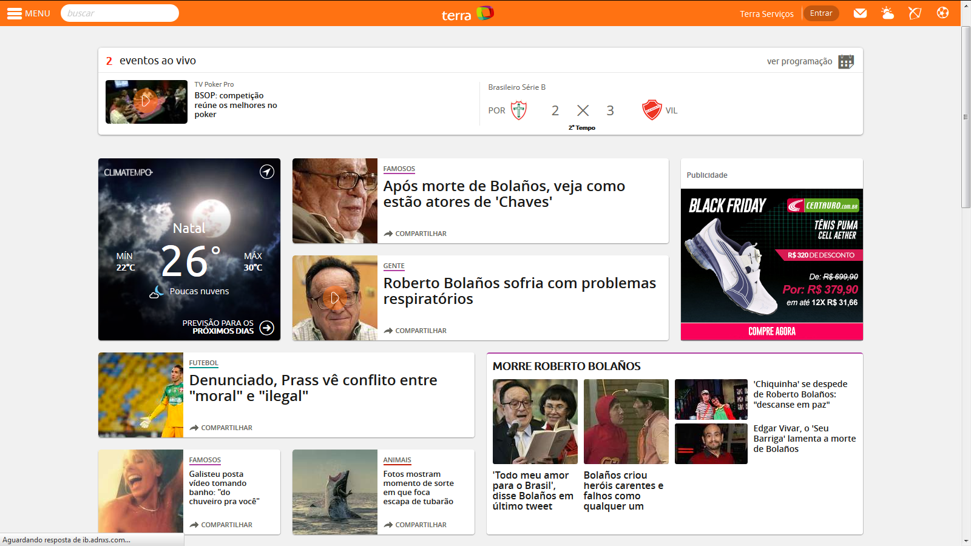This screenshot has width=971, height=546.
Task: Click the Puma sneaker ad image
Action: tap(731, 267)
